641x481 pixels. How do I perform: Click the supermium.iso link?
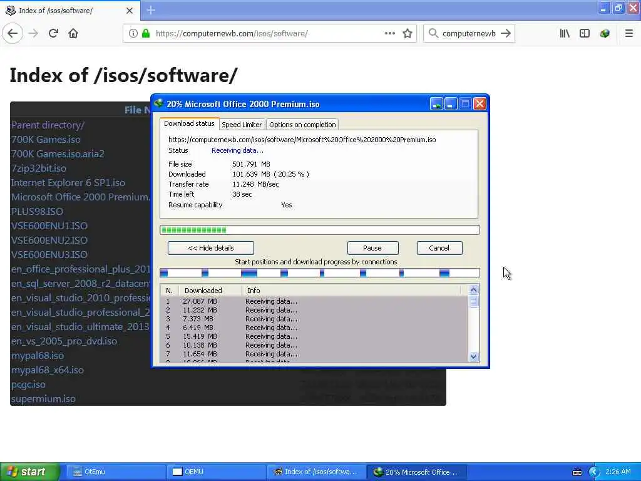pyautogui.click(x=43, y=399)
